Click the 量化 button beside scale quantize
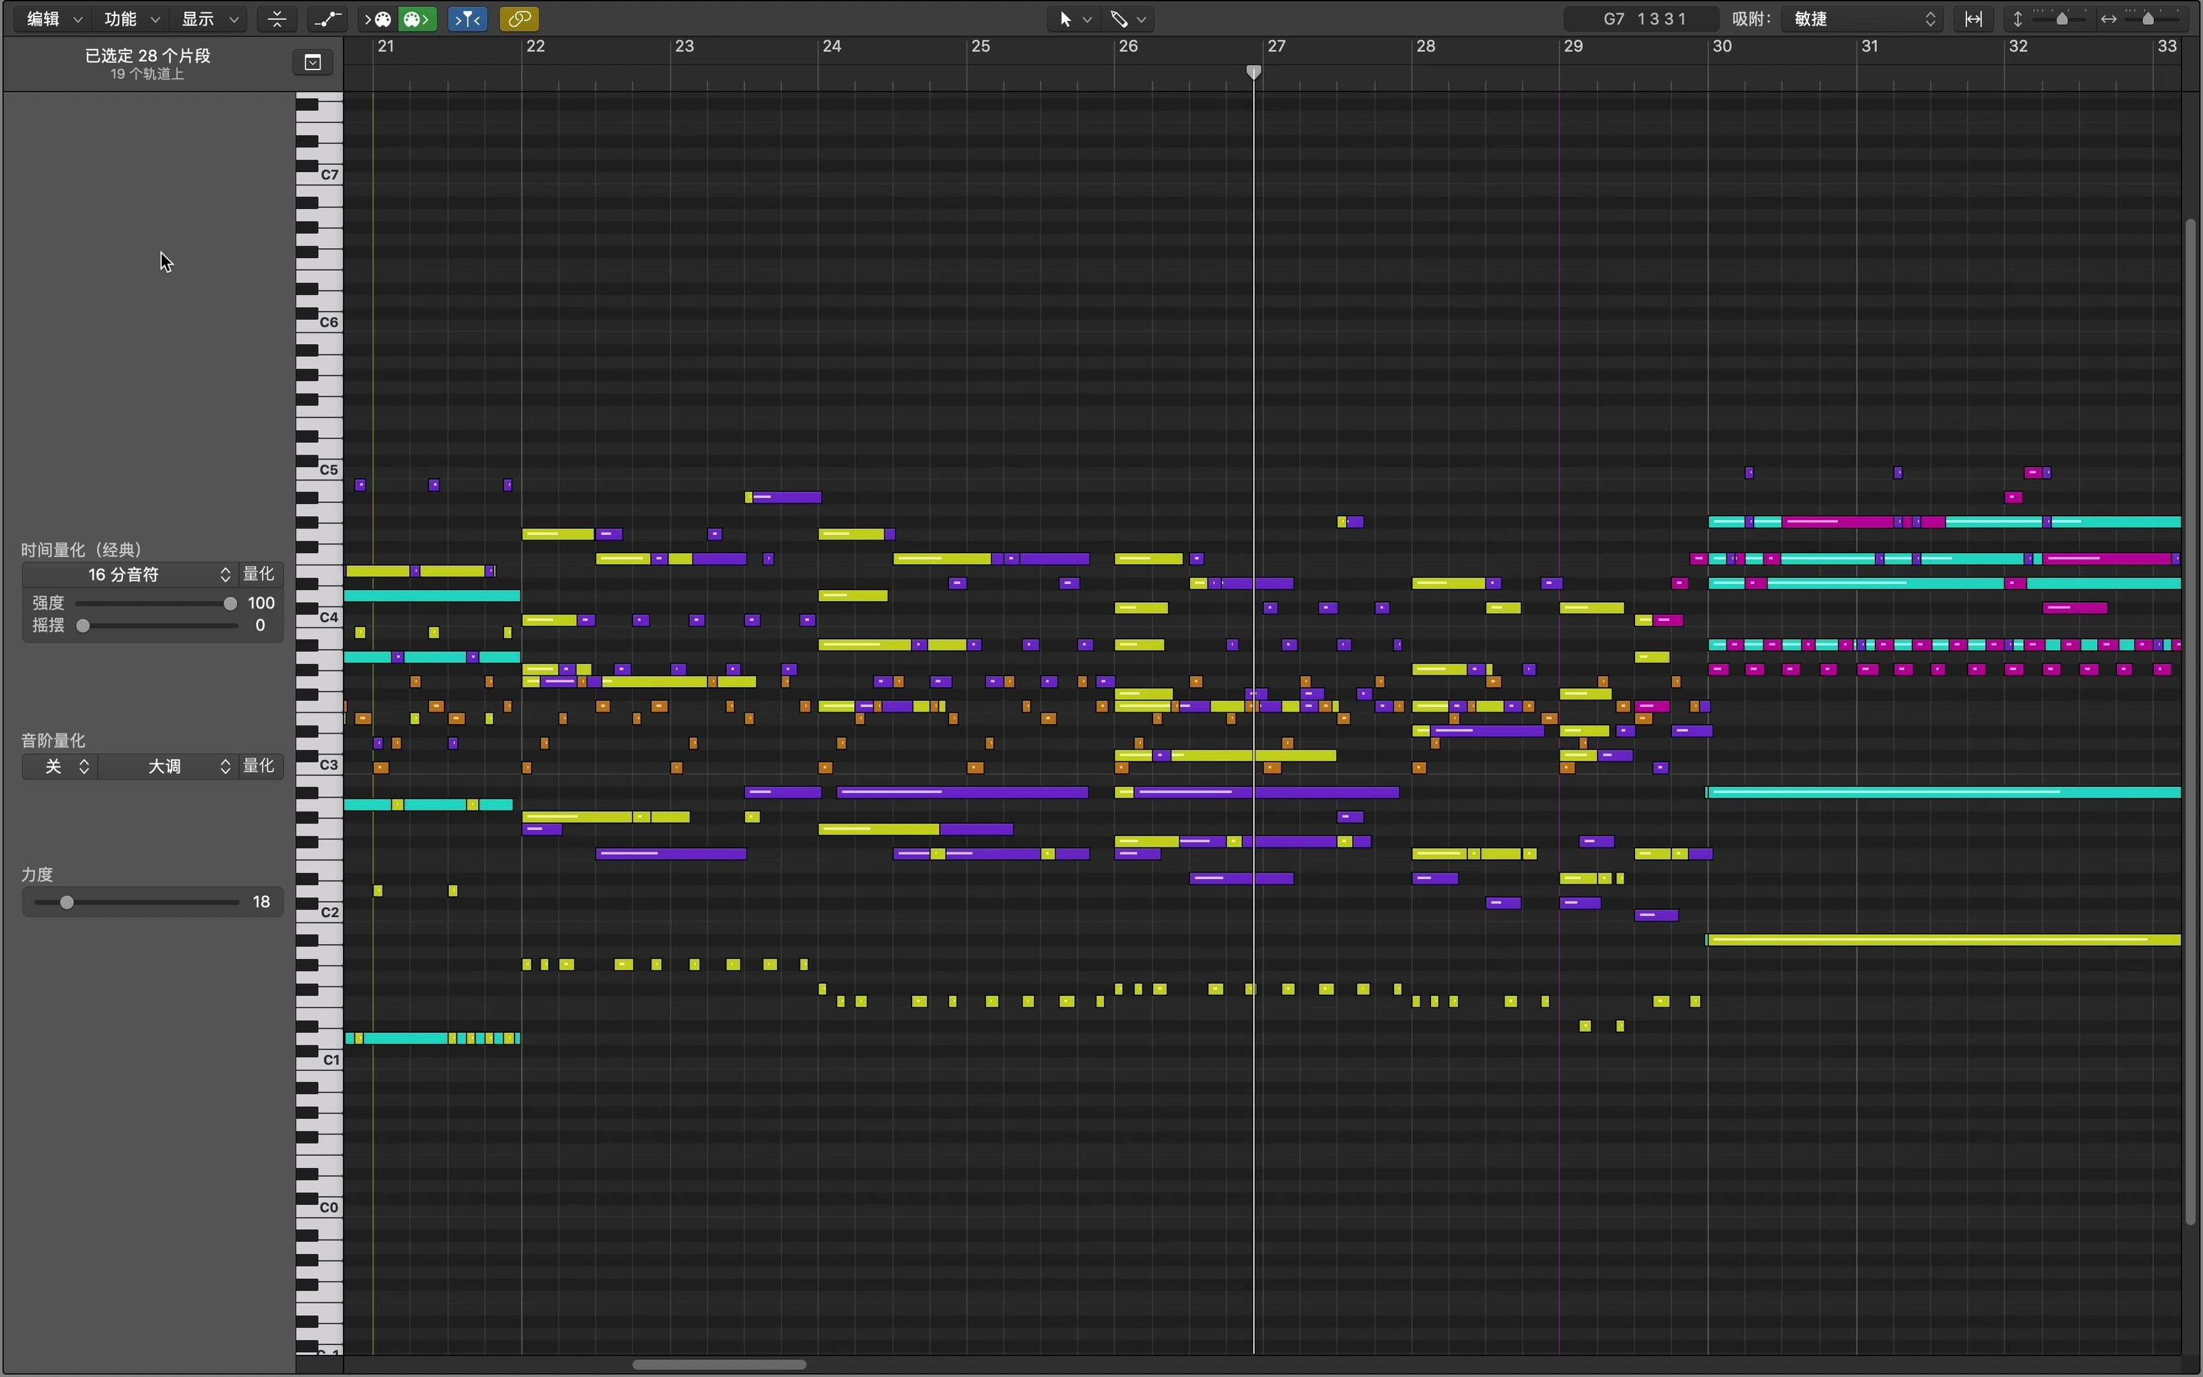The height and width of the screenshot is (1377, 2203). click(x=259, y=766)
